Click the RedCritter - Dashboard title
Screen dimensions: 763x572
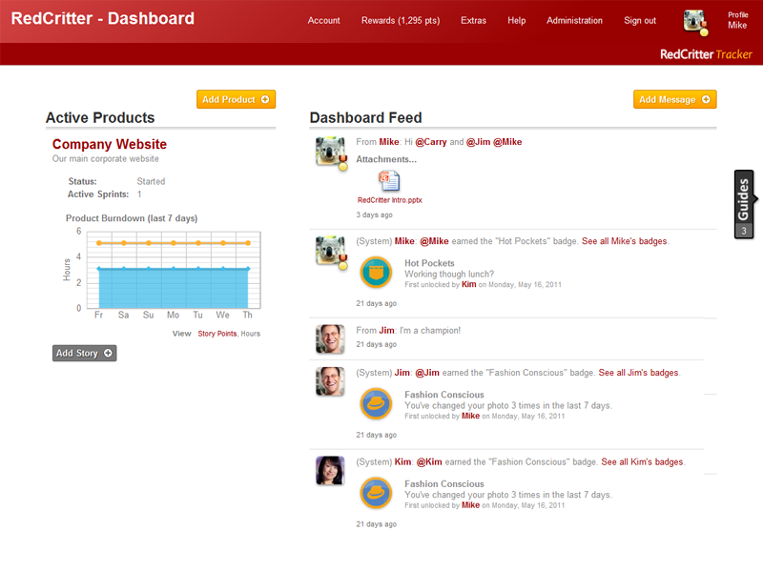[x=103, y=18]
